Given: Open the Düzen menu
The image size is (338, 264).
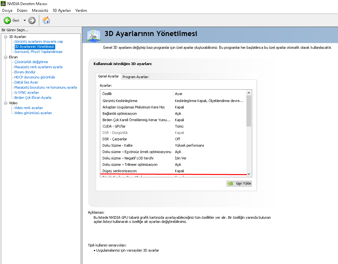Looking at the screenshot, I should (x=22, y=10).
